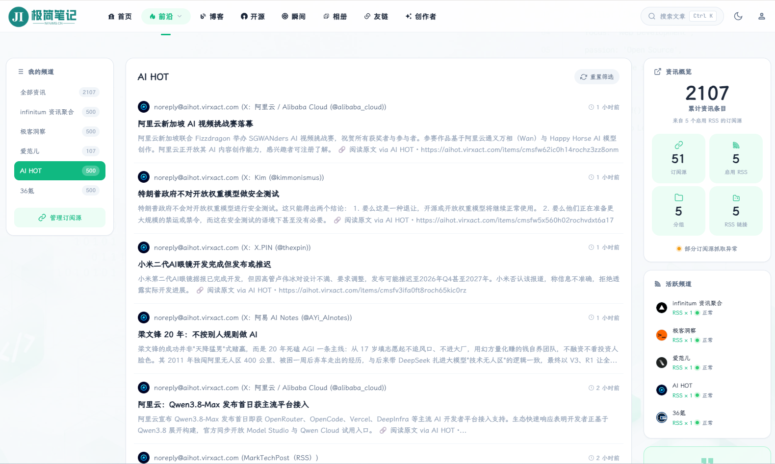Click the aihot link in the 阿里云新加坡 summary
Image resolution: width=775 pixels, height=464 pixels.
click(519, 149)
